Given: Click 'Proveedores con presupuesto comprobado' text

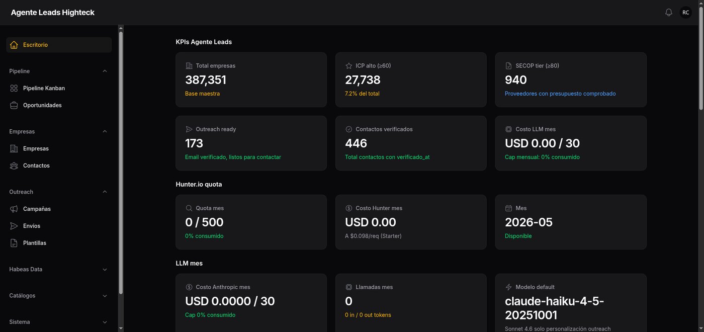Looking at the screenshot, I should (560, 94).
